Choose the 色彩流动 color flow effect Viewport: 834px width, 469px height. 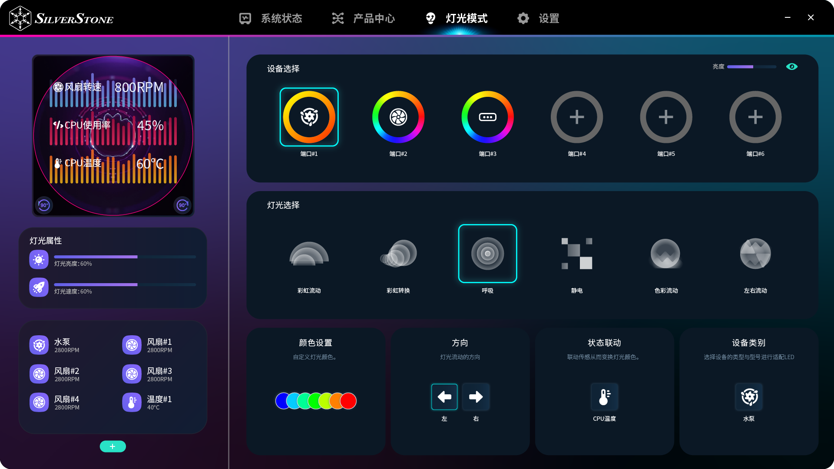coord(666,254)
